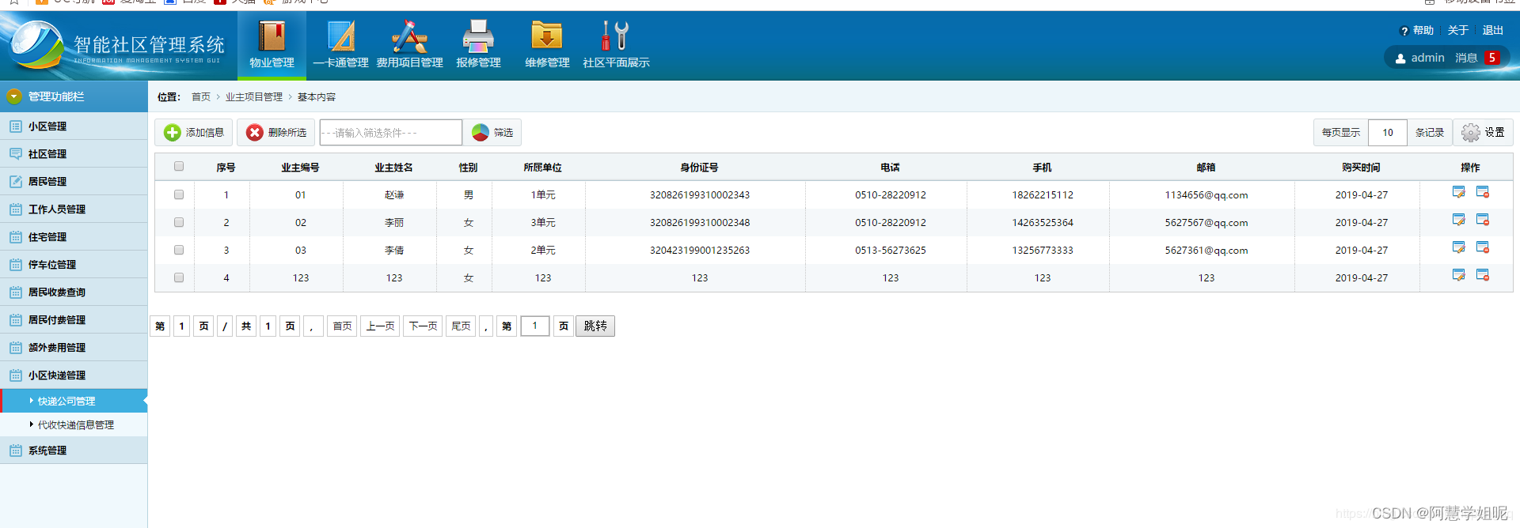The image size is (1520, 528).
Task: Toggle the select-all checkbox in table header
Action: point(179,167)
